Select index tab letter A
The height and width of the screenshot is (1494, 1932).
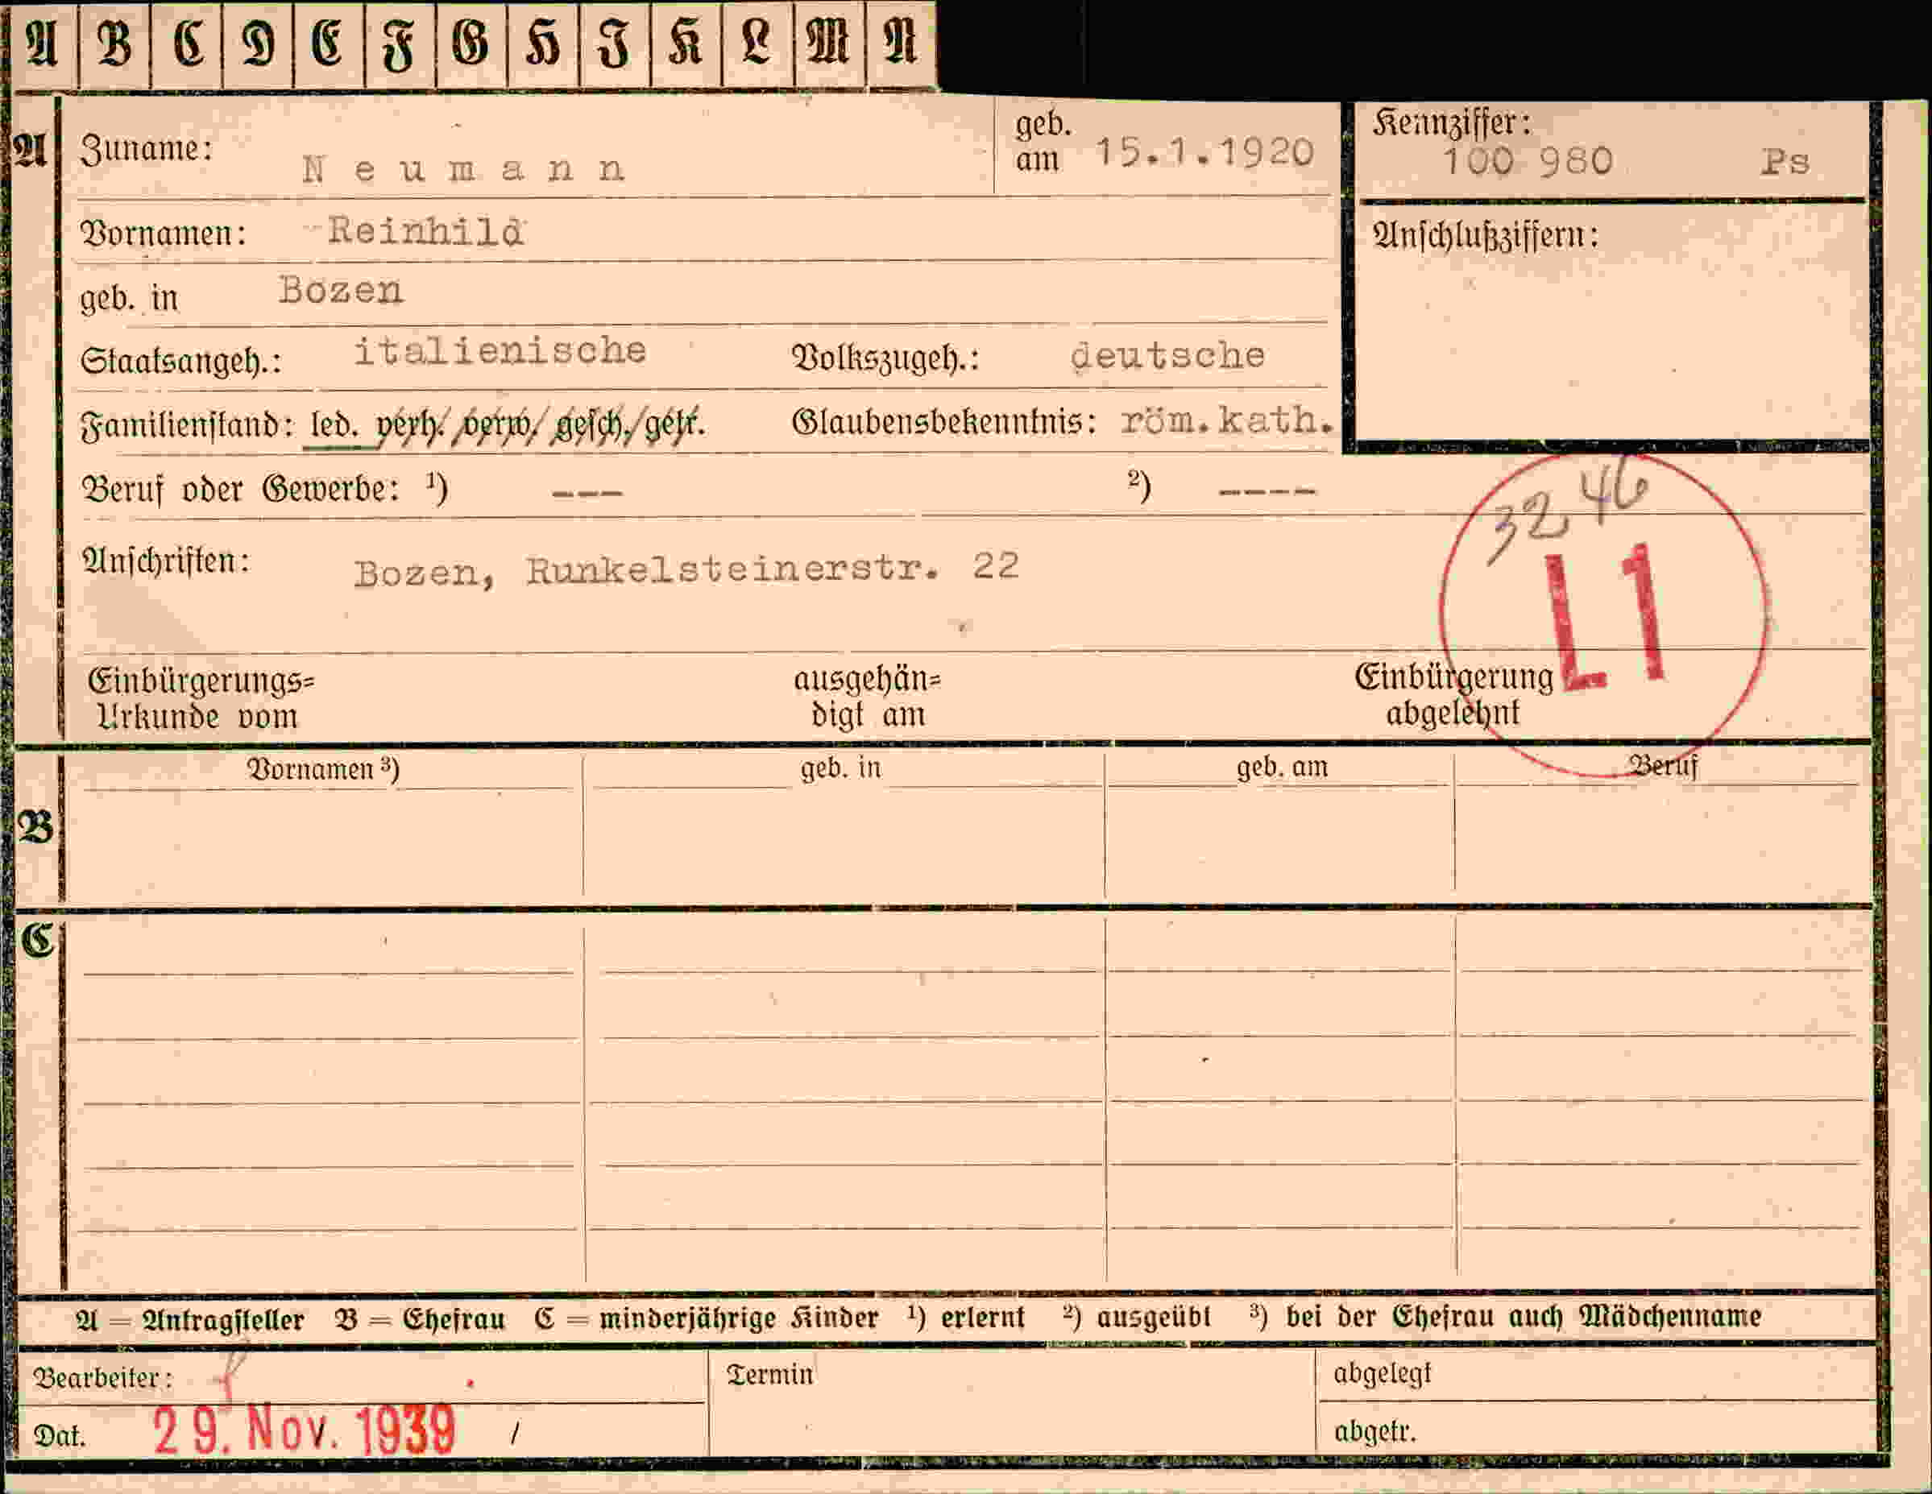click(x=43, y=44)
